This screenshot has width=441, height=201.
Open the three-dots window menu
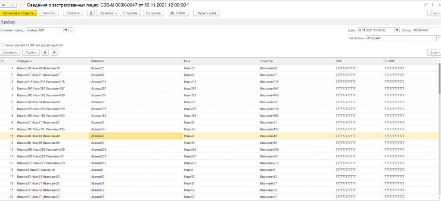[432, 5]
